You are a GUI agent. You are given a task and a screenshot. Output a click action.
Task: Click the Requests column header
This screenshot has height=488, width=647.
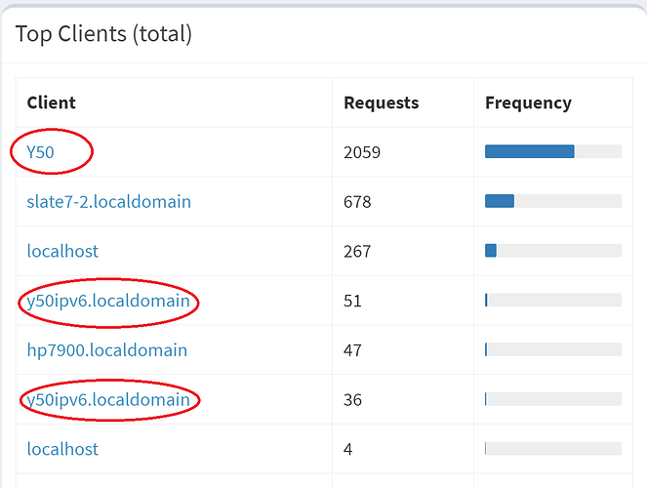tap(381, 102)
